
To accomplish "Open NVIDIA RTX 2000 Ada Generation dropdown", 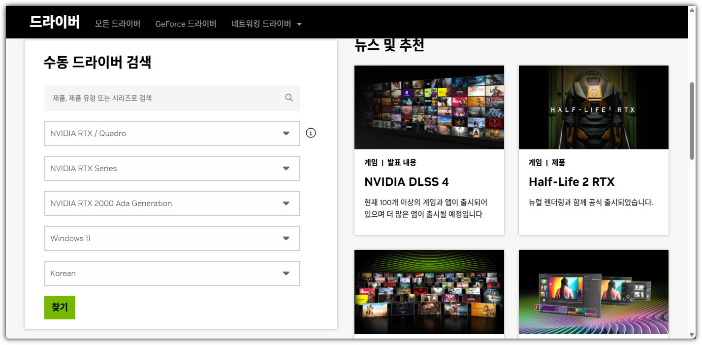I will [172, 203].
